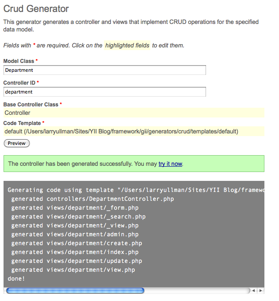This screenshot has width=279, height=301.
Task: Click the "done!" line in output
Action: tap(16, 278)
